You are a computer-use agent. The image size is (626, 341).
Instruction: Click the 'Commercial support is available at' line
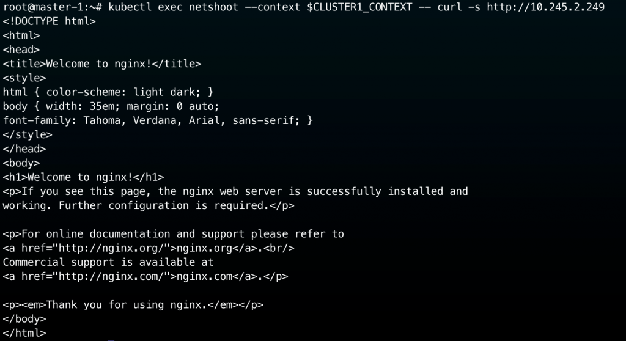click(108, 262)
